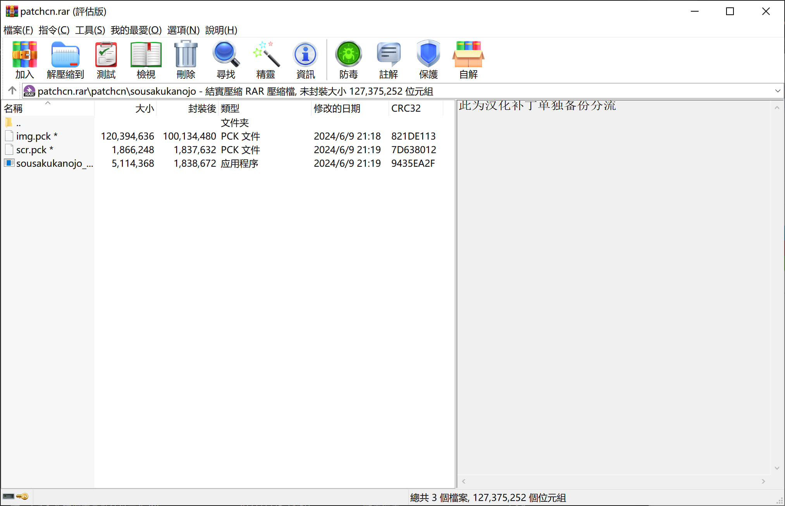Viewport: 785px width, 506px height.
Task: Open the 我的最愛(O) menu
Action: coord(136,30)
